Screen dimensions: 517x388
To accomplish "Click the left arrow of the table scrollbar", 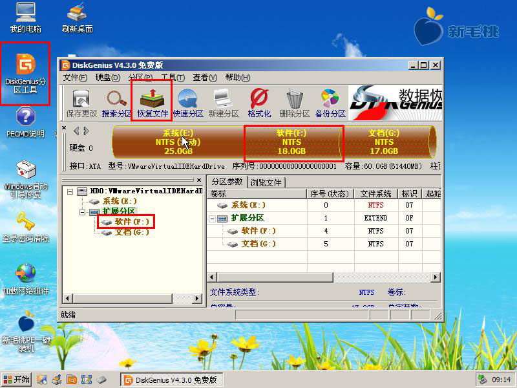I will (212, 277).
